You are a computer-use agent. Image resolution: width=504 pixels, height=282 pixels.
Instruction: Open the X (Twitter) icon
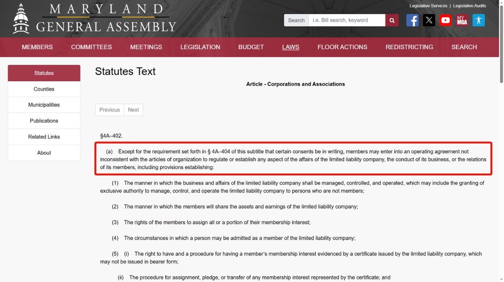click(429, 20)
